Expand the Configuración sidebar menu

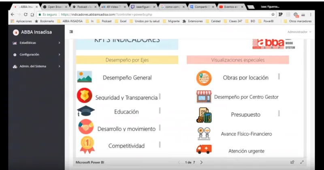point(36,55)
